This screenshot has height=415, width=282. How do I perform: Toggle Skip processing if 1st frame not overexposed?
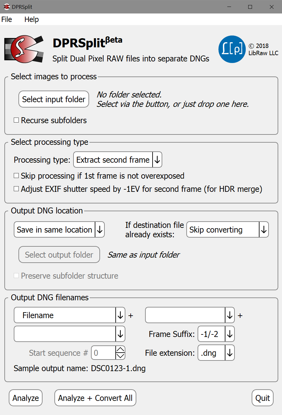click(x=17, y=176)
